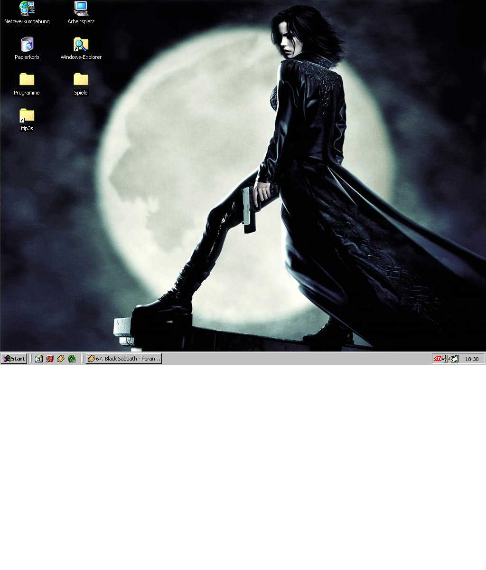The width and height of the screenshot is (486, 570).
Task: Open the ATI tray icon
Action: 438,359
